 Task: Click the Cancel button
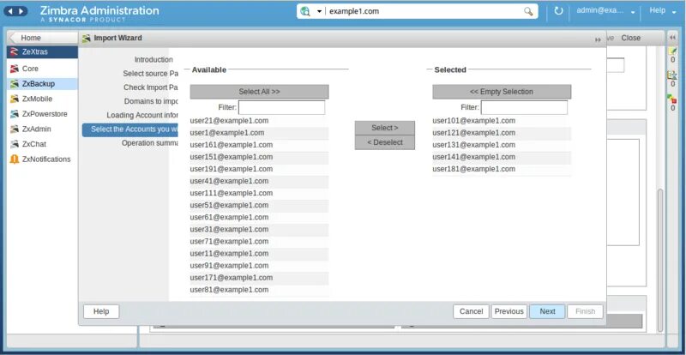[471, 311]
